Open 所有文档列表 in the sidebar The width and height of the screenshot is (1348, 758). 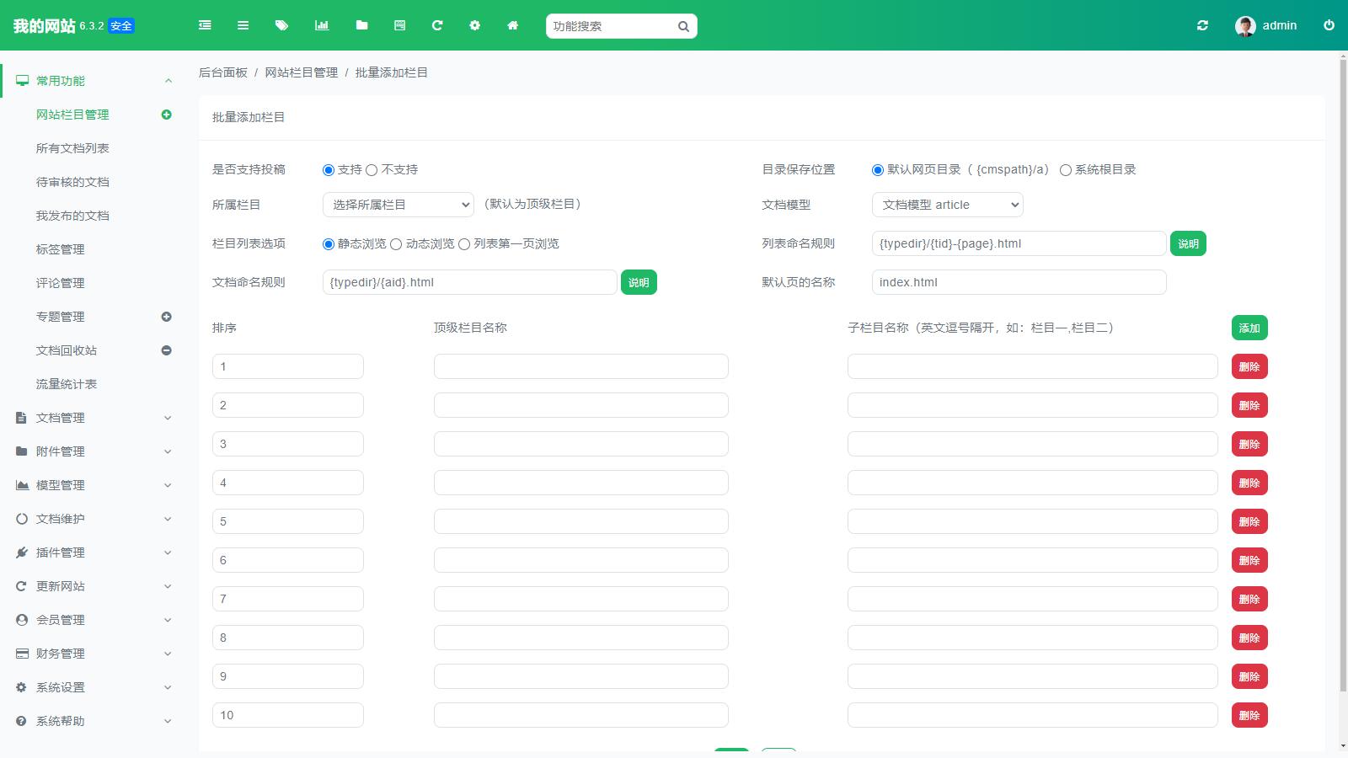(72, 148)
